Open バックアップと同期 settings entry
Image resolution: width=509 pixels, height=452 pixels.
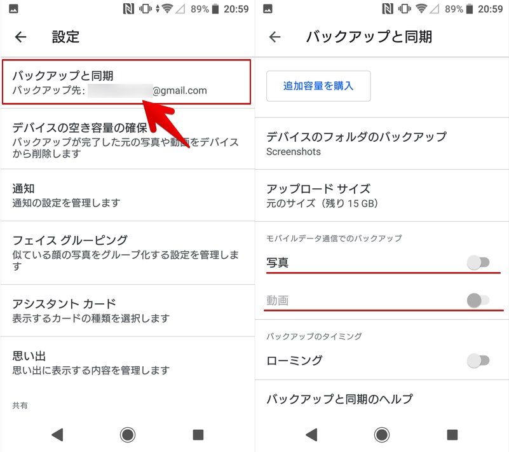pos(126,82)
